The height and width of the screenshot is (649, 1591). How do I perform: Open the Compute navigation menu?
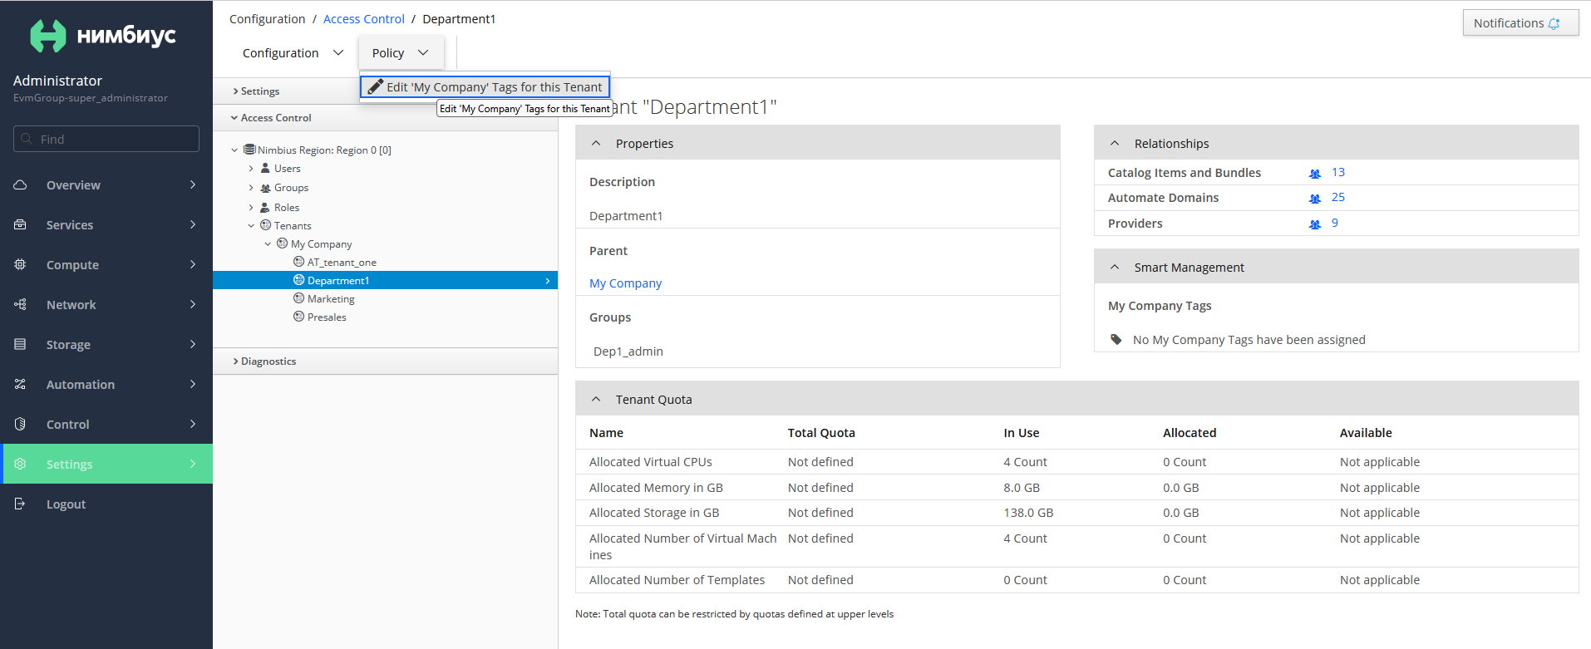(106, 264)
